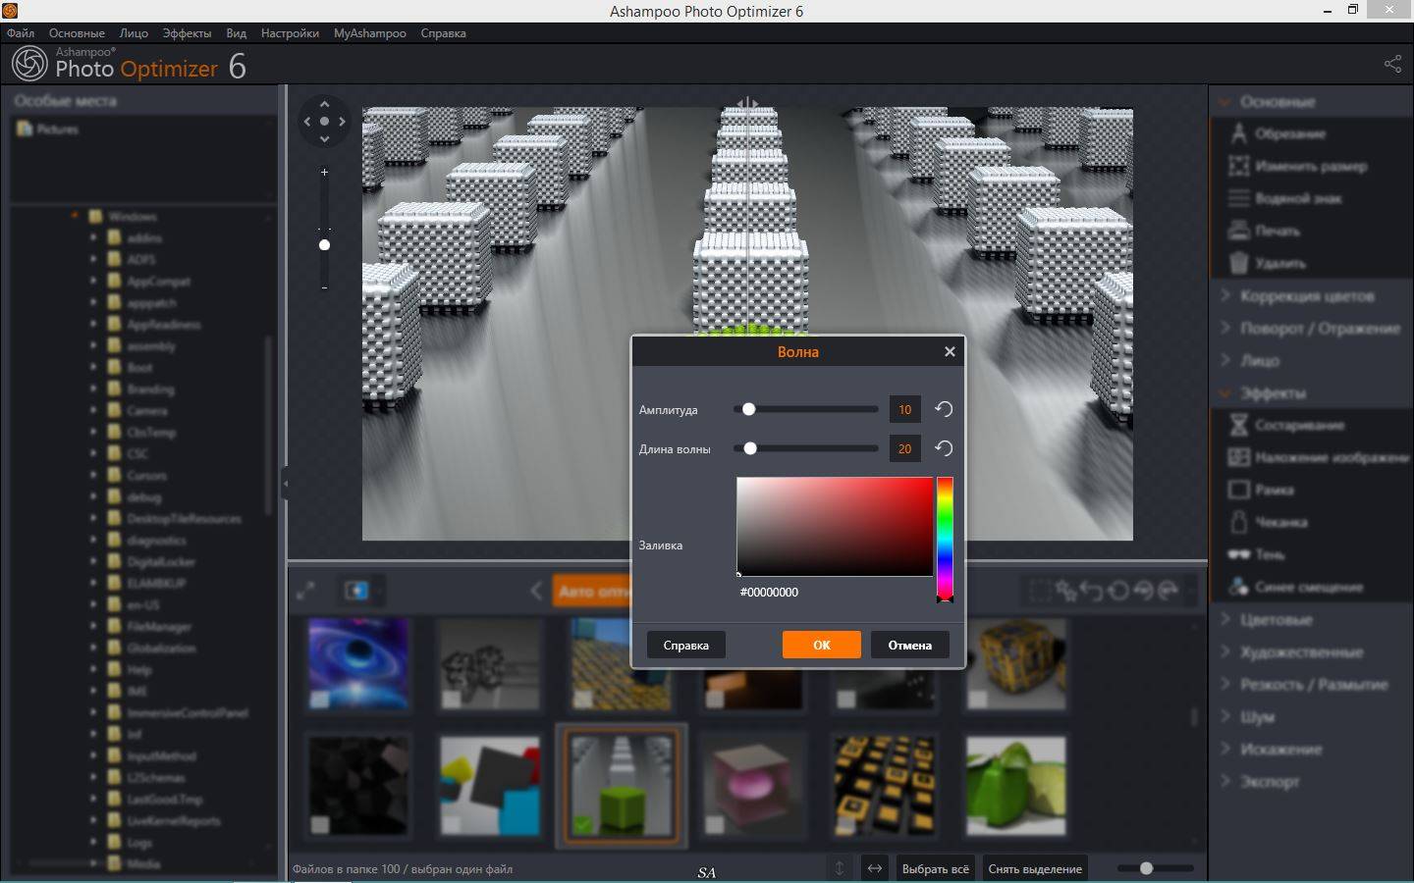Confirm the wave effect with ОК

[x=822, y=645]
